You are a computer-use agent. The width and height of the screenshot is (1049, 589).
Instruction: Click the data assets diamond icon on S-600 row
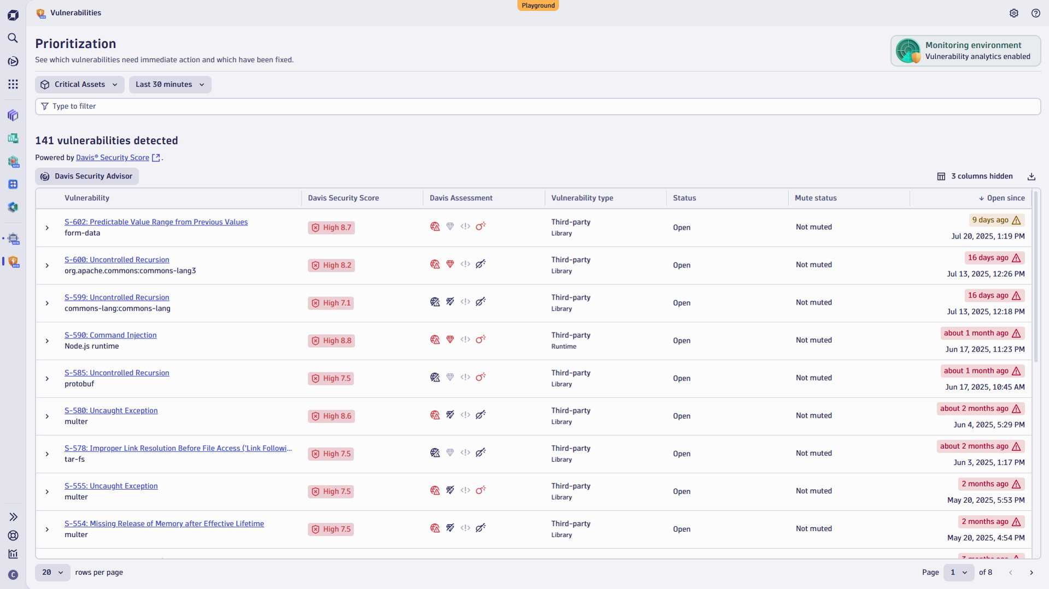pos(450,264)
